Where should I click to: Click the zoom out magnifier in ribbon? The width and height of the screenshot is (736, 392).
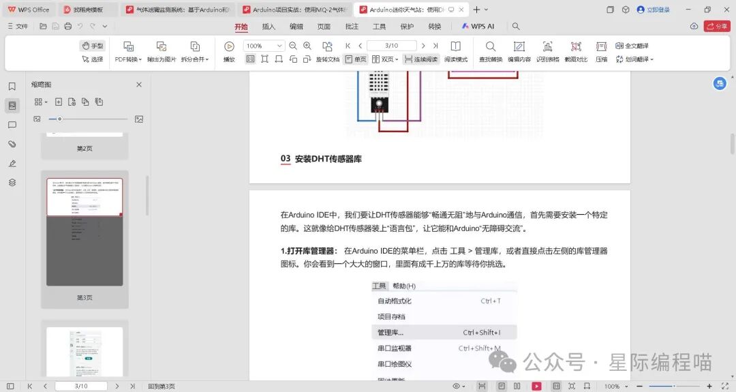click(x=293, y=46)
